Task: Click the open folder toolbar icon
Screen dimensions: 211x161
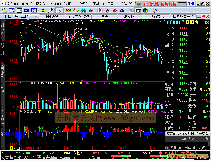Action: coord(5,10)
